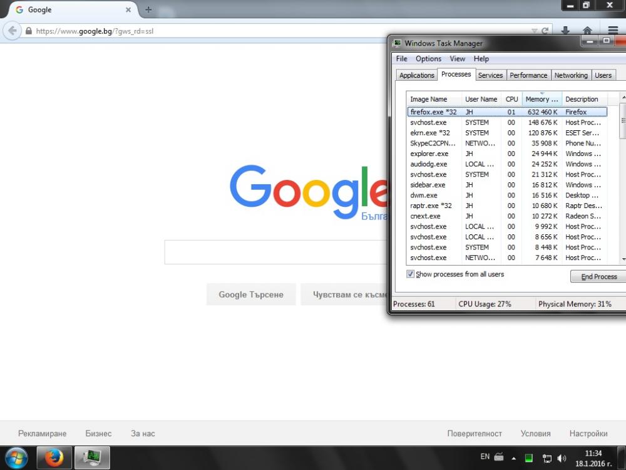This screenshot has height=470, width=626.
Task: Select the raptr.exe *32 process row
Action: pos(507,206)
